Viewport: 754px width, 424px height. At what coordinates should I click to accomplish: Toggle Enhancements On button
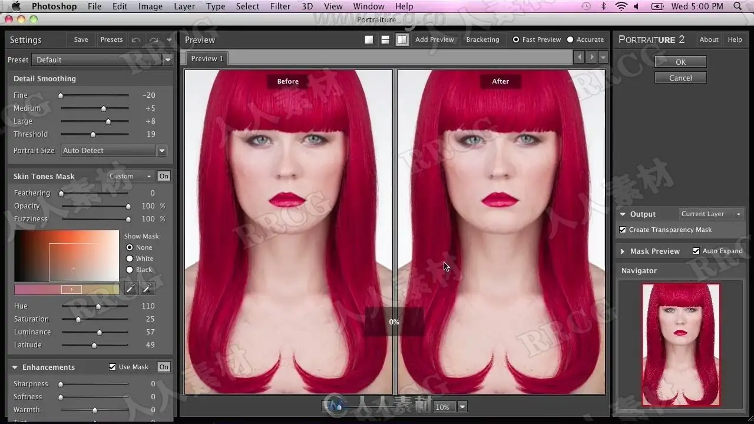tap(164, 367)
